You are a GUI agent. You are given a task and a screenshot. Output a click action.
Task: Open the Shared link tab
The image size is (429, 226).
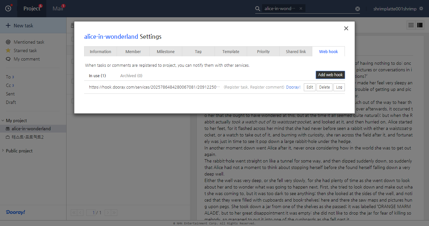(x=296, y=51)
